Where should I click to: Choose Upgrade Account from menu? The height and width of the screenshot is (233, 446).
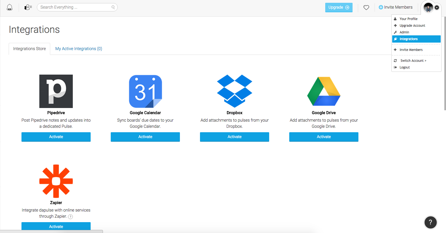click(x=416, y=26)
